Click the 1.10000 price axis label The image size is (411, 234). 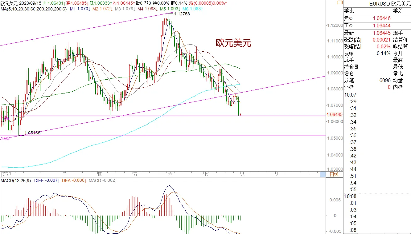point(335,57)
